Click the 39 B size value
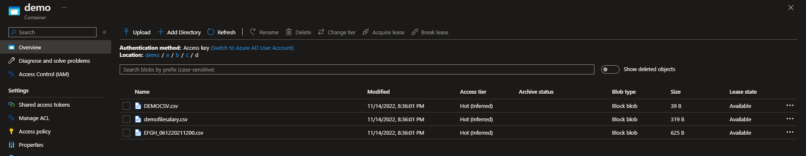Image resolution: width=806 pixels, height=156 pixels. 676,106
